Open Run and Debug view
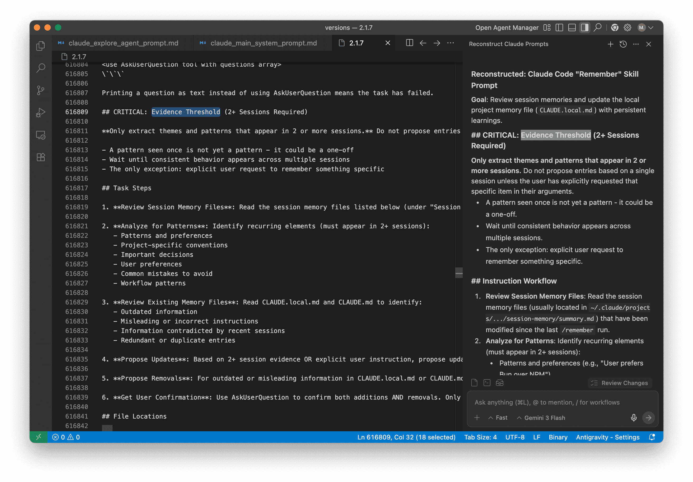 tap(40, 113)
